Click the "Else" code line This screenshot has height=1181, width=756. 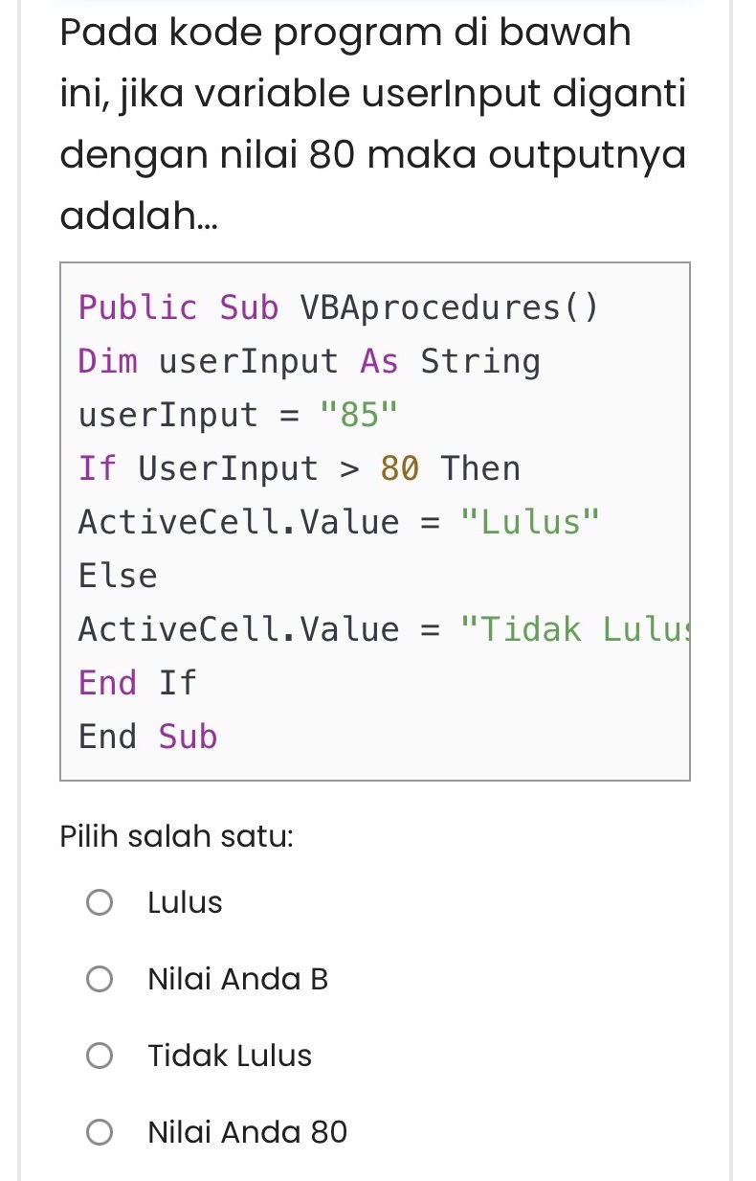click(x=118, y=576)
